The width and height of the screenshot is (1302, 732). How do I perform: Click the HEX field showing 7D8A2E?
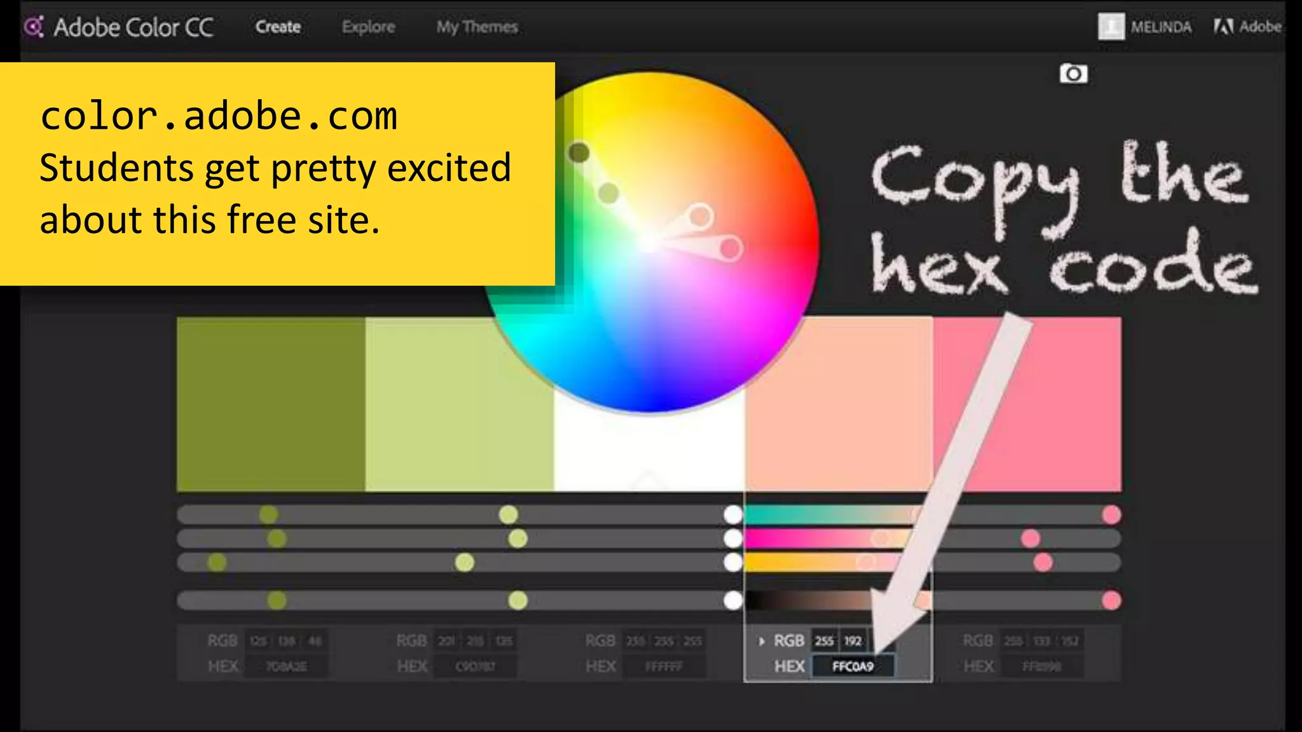[x=286, y=667]
